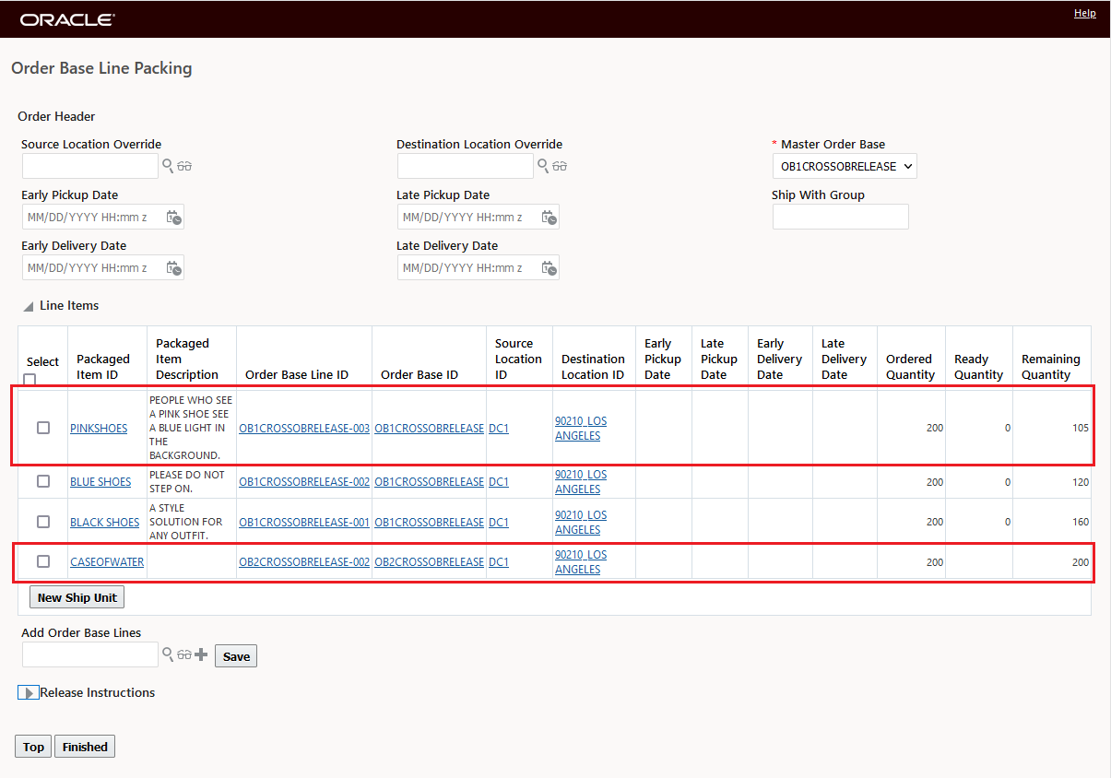Viewport: 1111px width, 778px height.
Task: Click the Oracle logo in the header
Action: coord(67,19)
